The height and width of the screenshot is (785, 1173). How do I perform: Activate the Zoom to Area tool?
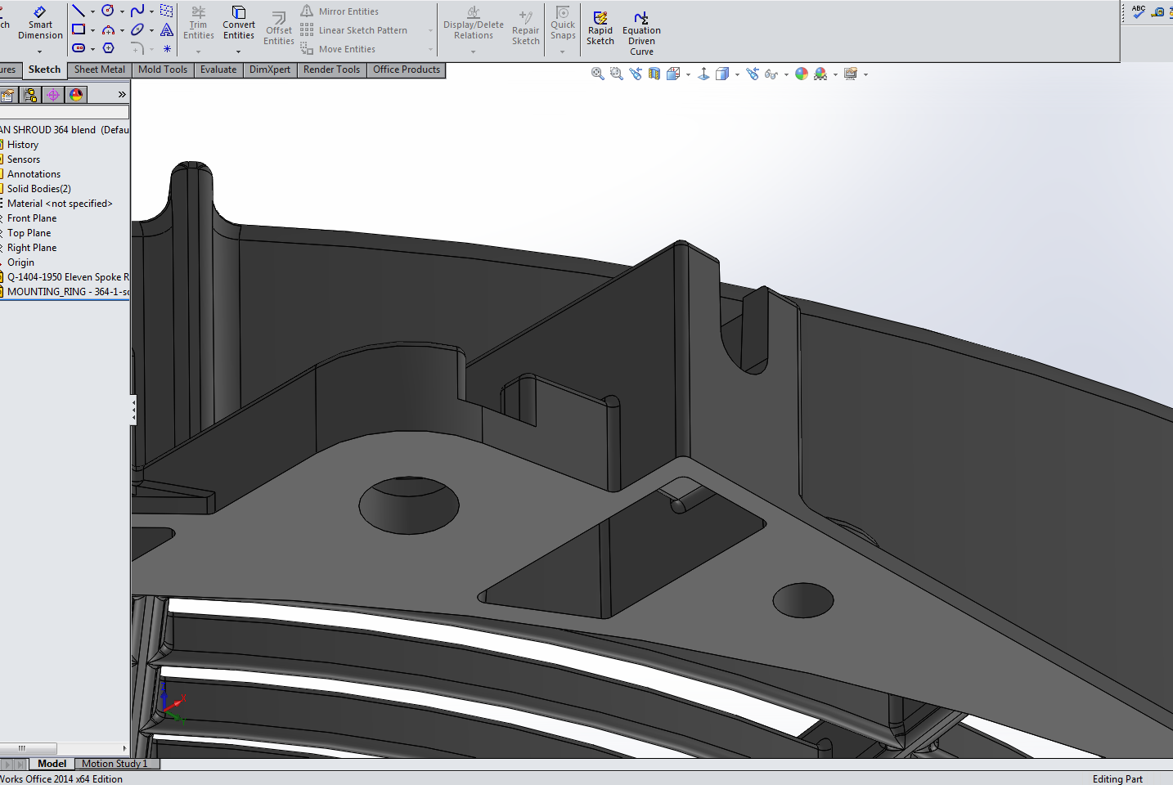coord(616,74)
